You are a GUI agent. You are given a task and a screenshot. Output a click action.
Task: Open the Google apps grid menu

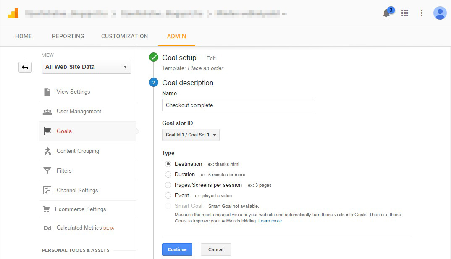coord(405,13)
